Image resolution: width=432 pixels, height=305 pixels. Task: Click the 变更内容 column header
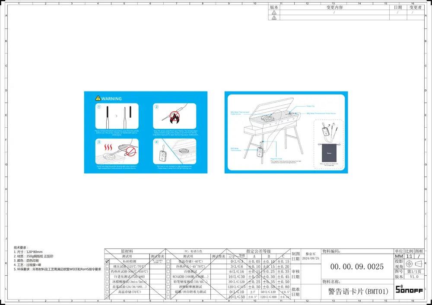(334, 7)
